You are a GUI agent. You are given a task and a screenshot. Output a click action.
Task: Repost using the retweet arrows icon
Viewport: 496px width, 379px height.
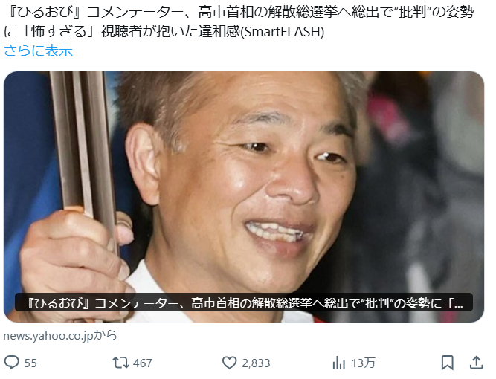click(120, 363)
